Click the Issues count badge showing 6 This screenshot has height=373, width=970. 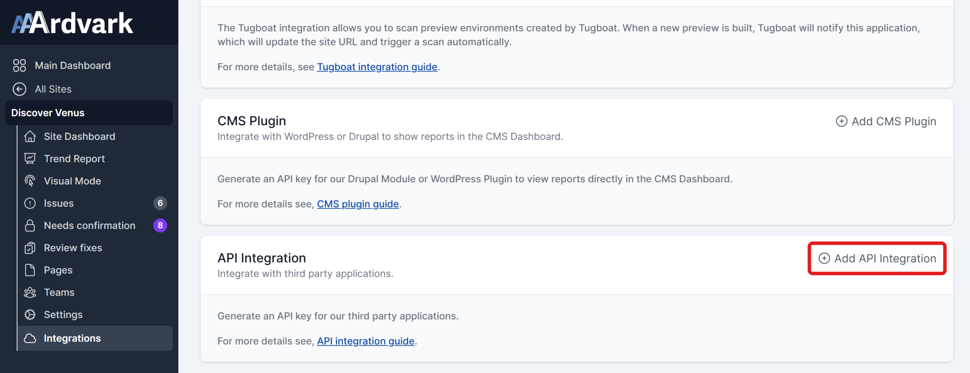pyautogui.click(x=160, y=204)
